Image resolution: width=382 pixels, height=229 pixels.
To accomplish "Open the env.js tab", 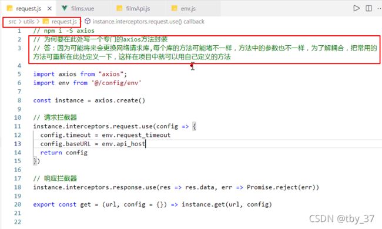I will coord(188,9).
